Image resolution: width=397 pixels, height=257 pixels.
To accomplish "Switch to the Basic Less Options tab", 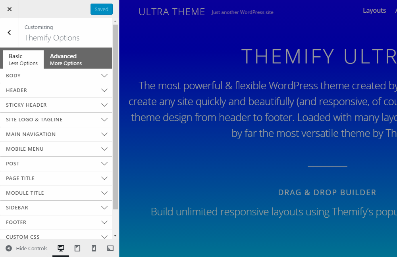I will pyautogui.click(x=23, y=59).
